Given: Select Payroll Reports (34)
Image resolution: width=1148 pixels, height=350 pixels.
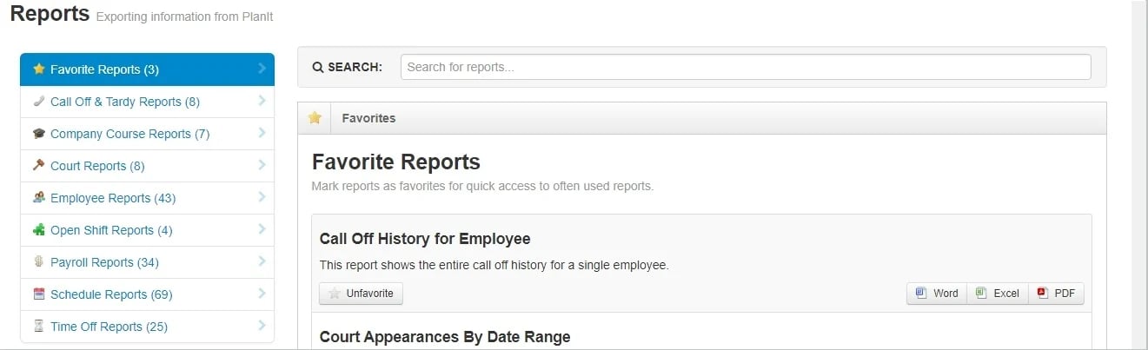Looking at the screenshot, I should pos(147,262).
